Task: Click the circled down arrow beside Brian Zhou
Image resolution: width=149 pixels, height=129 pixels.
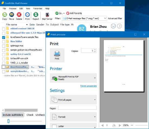Action: tap(113, 26)
